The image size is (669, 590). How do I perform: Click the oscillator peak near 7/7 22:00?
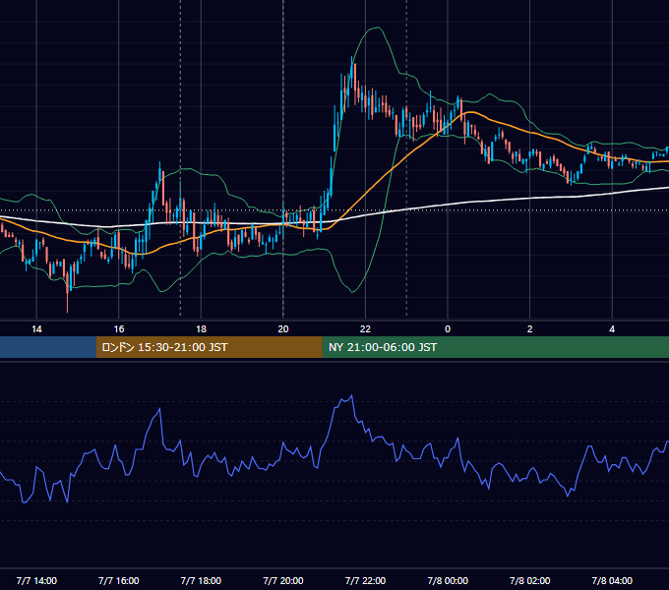coord(351,395)
